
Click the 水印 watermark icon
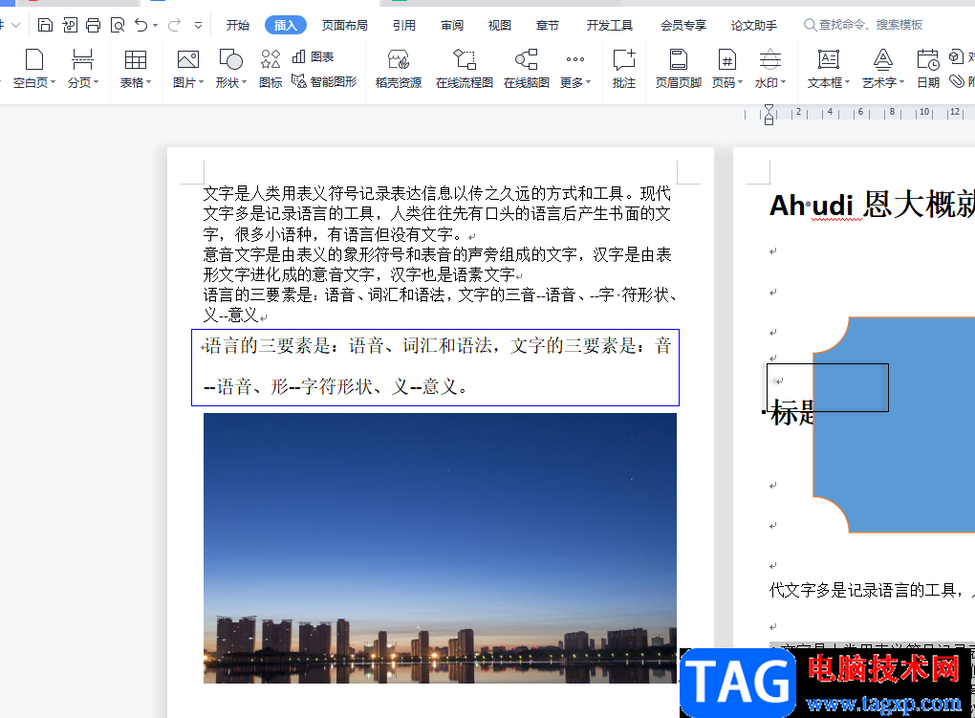769,59
